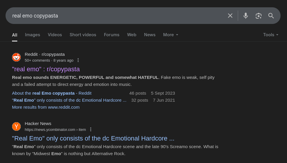
Task: Click the Hacker News snippet about Midwest Emo
Action: coord(115,150)
